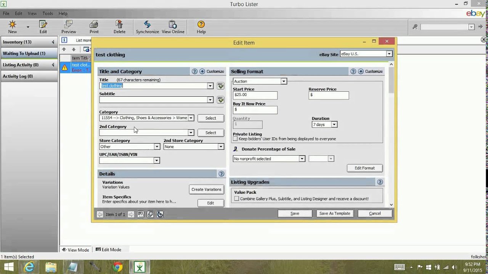Expand the Category combo box
488x274 pixels.
191,118
